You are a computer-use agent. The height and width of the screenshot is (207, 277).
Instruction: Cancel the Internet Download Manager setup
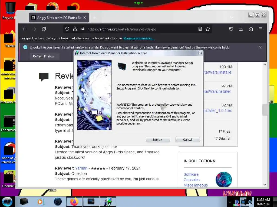coord(188,140)
